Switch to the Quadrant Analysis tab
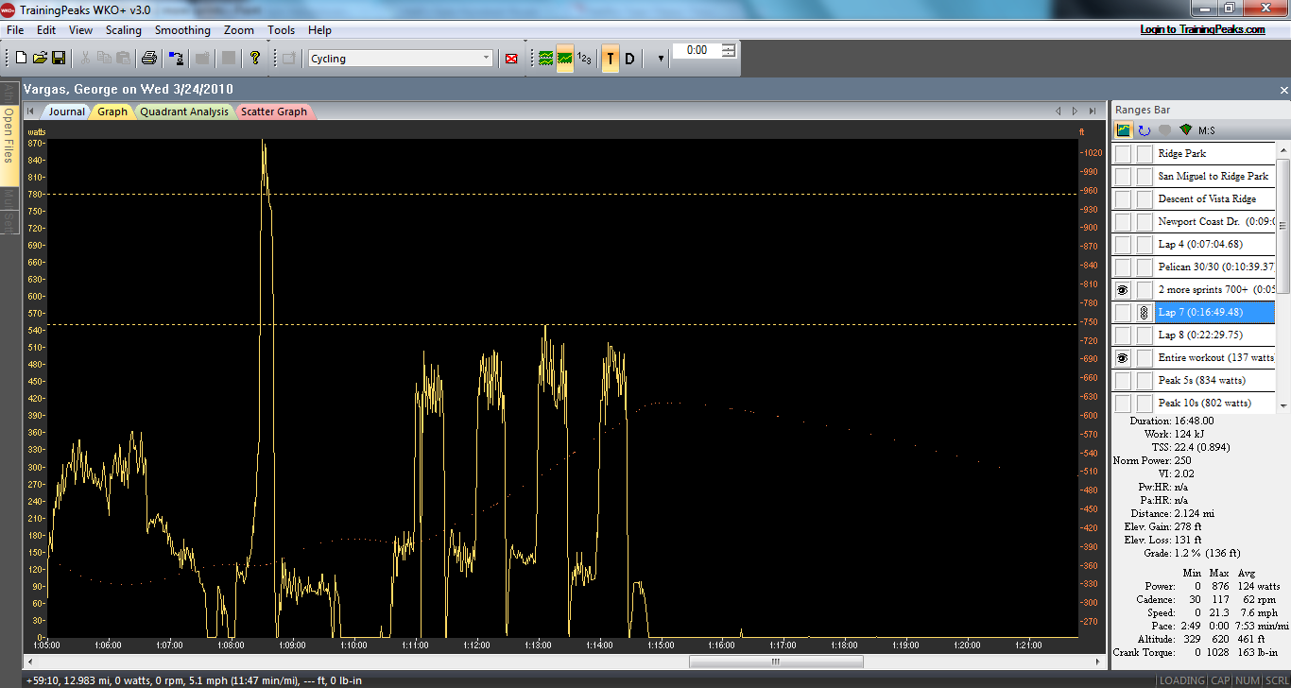 pos(184,112)
